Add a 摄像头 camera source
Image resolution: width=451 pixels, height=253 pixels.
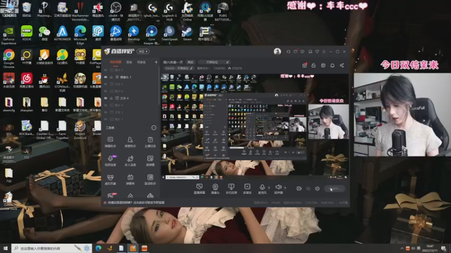coord(215,189)
